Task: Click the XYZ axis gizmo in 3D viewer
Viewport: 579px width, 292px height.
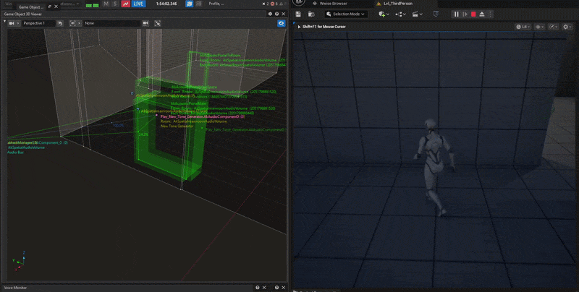Action: [x=20, y=261]
